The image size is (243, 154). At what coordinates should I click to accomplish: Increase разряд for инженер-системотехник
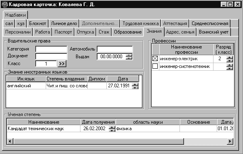pos(230,65)
